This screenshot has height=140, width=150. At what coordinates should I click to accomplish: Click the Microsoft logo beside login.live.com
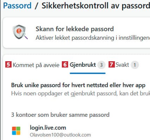pyautogui.click(x=16, y=131)
